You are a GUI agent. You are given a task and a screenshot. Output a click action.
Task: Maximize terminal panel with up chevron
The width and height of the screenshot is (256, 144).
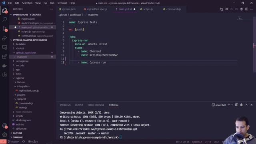click(246, 105)
